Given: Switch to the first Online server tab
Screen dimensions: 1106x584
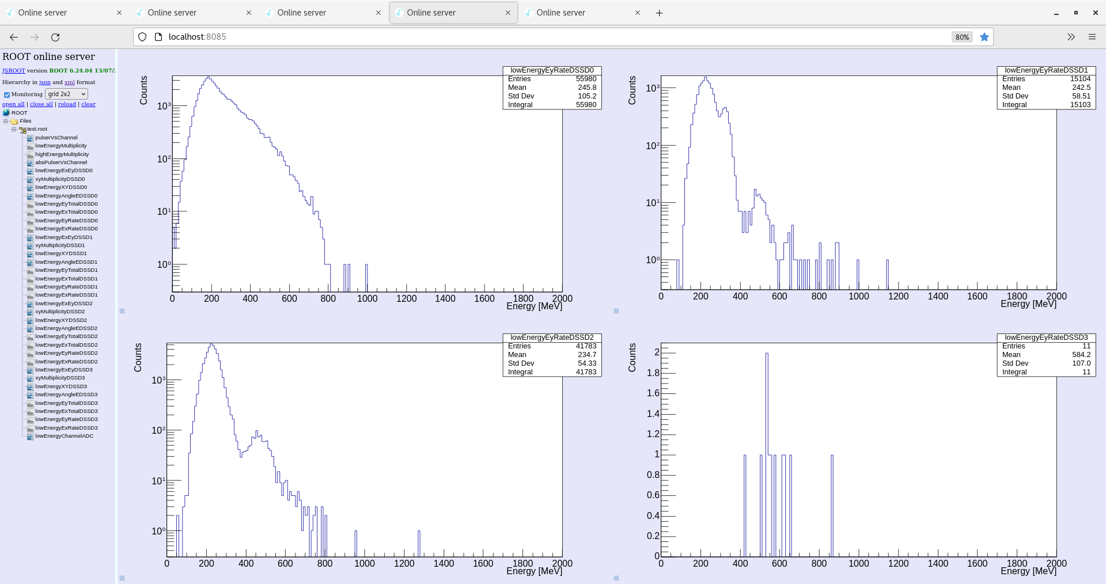Looking at the screenshot, I should pos(62,13).
